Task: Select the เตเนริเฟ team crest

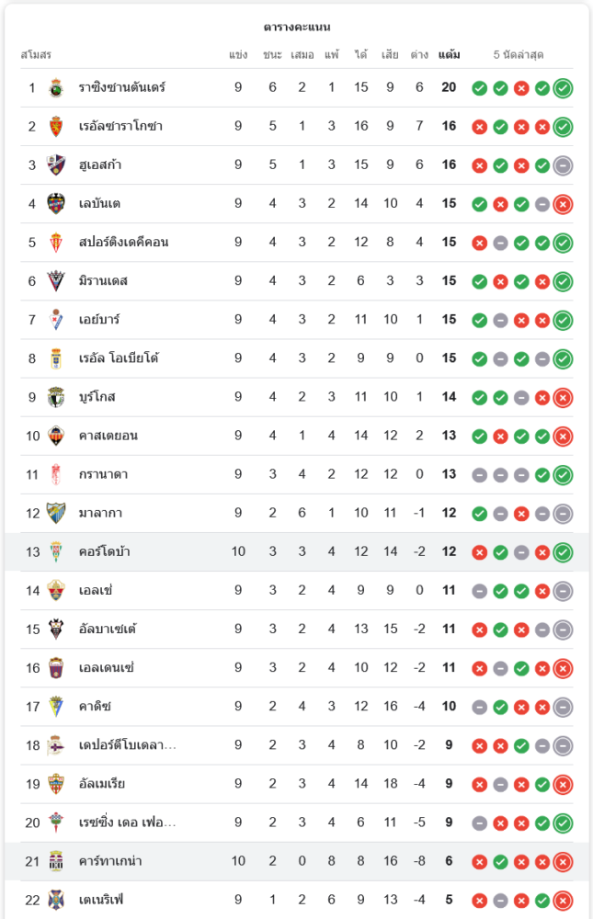Action: 56,900
